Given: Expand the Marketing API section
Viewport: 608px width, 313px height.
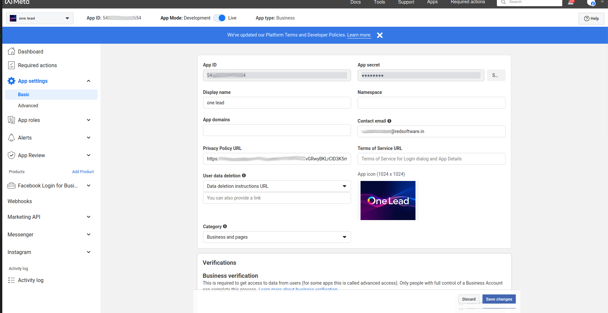Looking at the screenshot, I should [89, 217].
